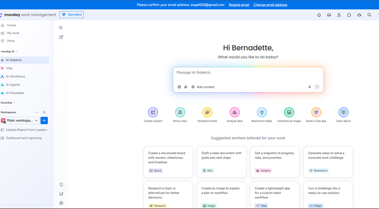Open the apps puzzle-piece icon
Viewport: 379px width, 209px height.
pos(349,15)
